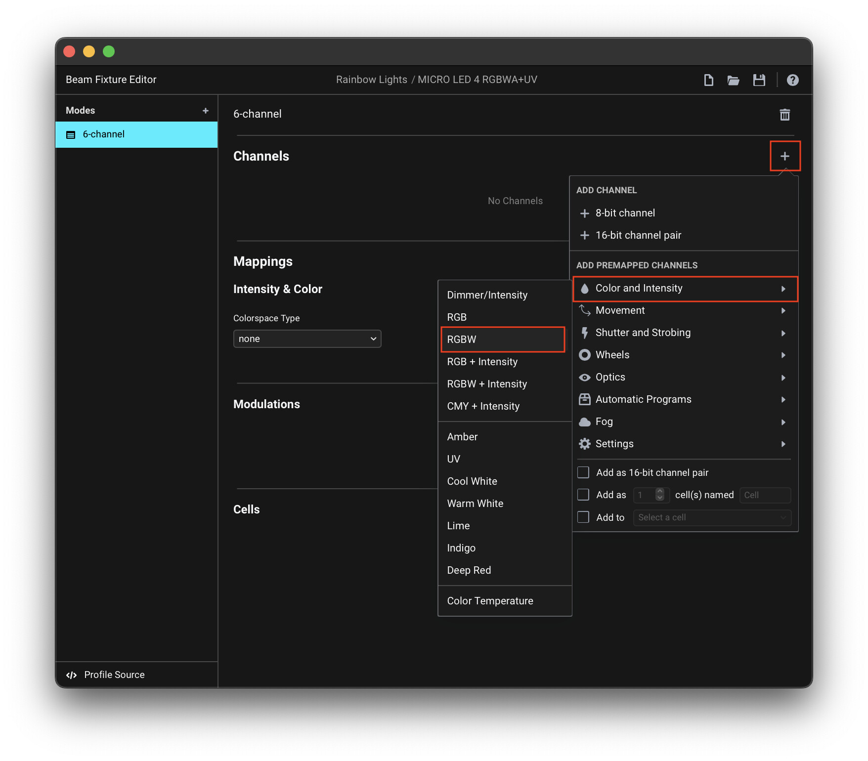The width and height of the screenshot is (868, 761).
Task: Increment the cell count stepper
Action: pos(660,492)
